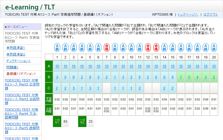The image size is (223, 140).
Task: Start green row B step 20 block
Action: [214, 77]
